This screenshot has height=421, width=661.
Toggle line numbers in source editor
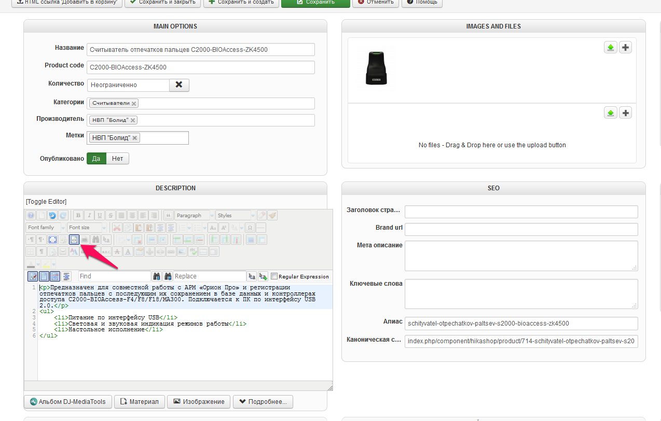point(44,276)
